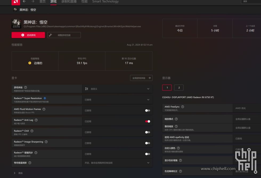
Task: Expand the 游戏体验 自定义 dropdown
Action: click(x=117, y=89)
